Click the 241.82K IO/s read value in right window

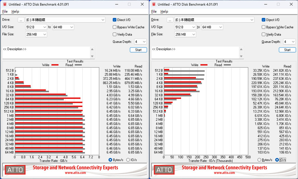282,70
